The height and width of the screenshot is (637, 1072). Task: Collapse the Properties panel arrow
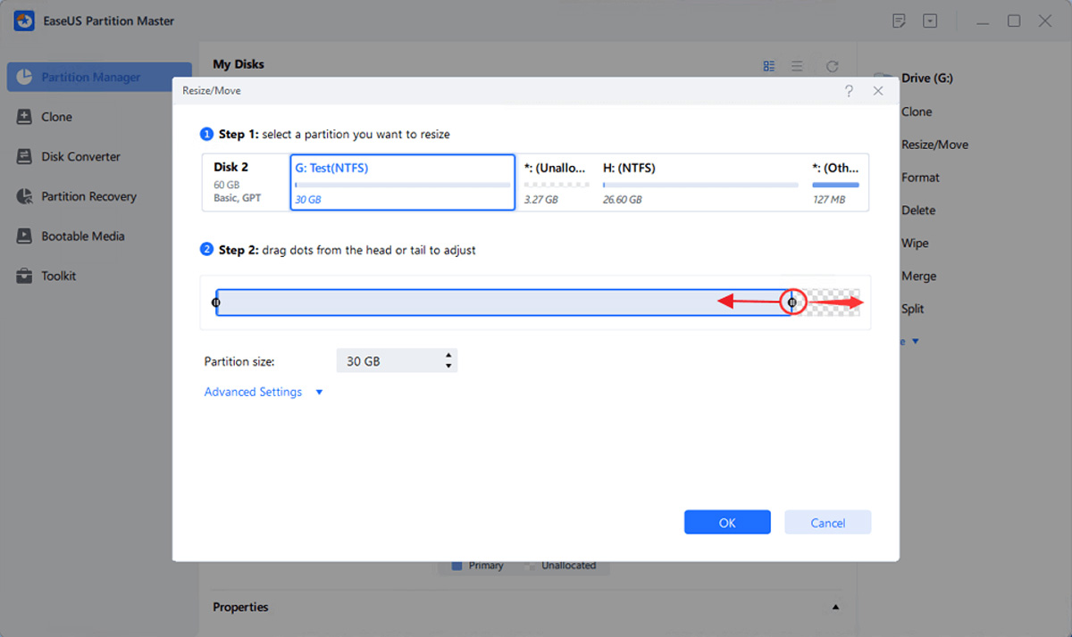point(835,608)
